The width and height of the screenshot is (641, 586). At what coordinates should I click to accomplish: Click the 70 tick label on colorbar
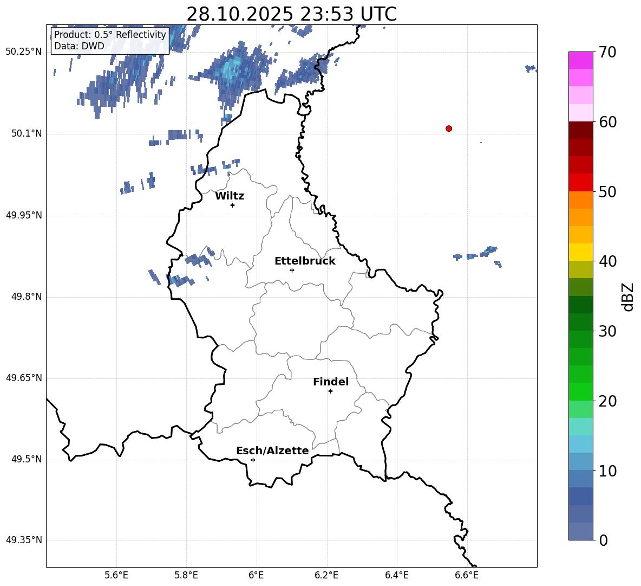(x=607, y=52)
